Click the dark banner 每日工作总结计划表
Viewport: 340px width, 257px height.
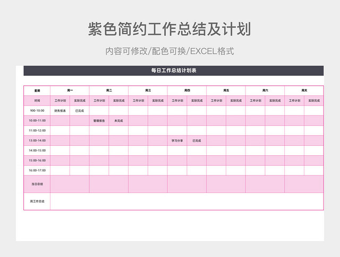(x=174, y=70)
